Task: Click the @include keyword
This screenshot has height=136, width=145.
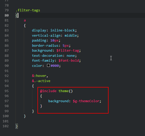Action: pyautogui.click(x=48, y=91)
